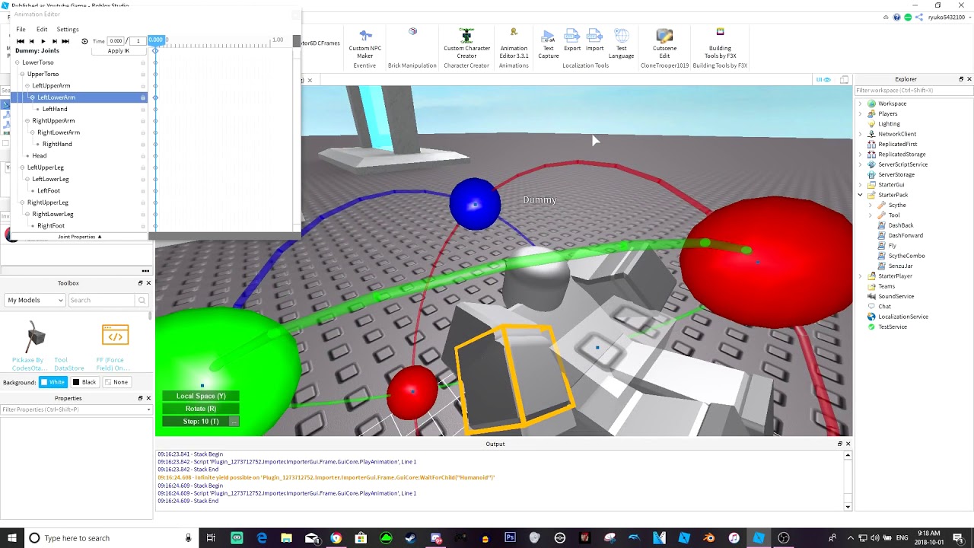This screenshot has width=974, height=548.
Task: Select the RightFoot joint row
Action: (x=79, y=226)
